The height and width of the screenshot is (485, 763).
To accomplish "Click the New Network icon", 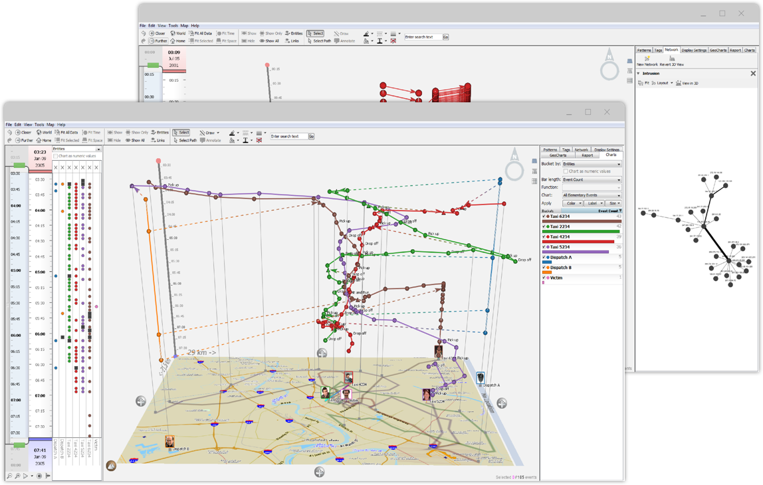I will (x=647, y=58).
